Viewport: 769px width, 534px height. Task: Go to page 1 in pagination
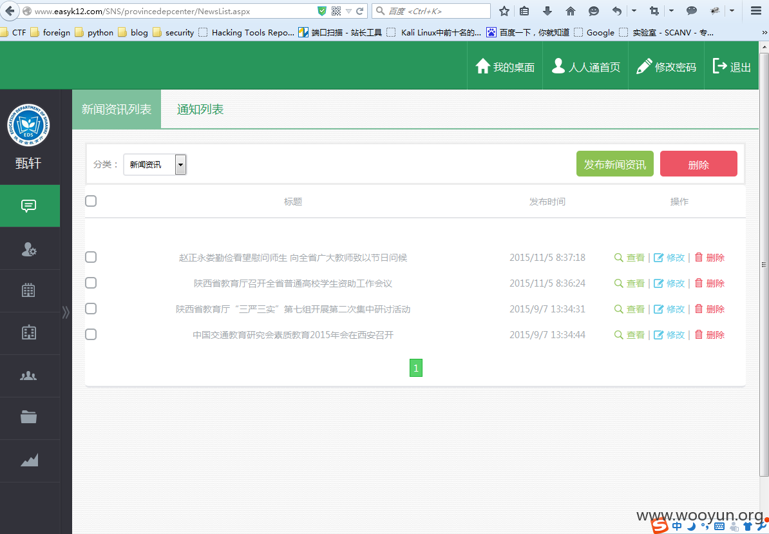[x=416, y=368]
